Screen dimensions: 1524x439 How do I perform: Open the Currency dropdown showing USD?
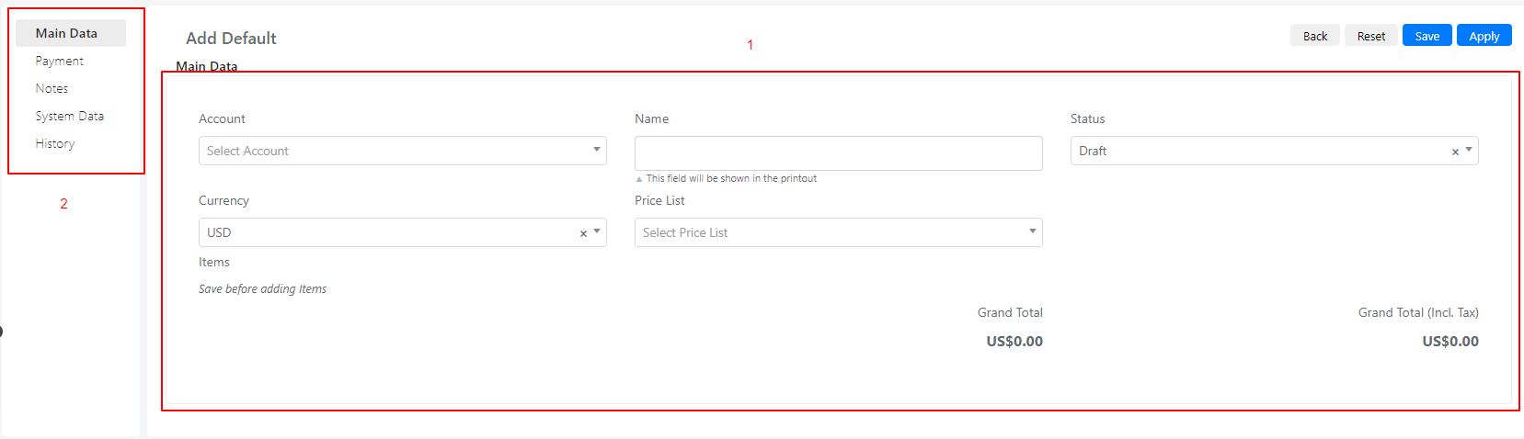tap(403, 232)
